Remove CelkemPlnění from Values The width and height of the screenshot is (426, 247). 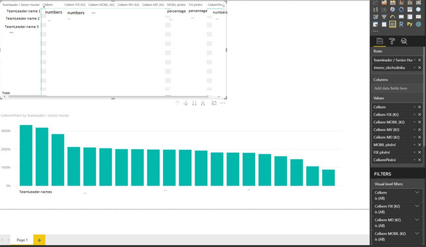419,160
